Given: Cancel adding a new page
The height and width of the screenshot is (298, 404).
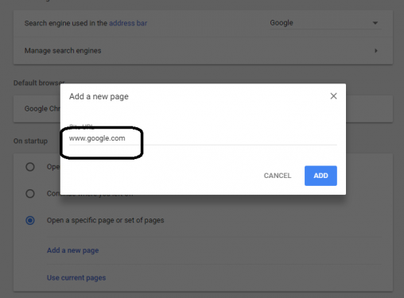Looking at the screenshot, I should pos(278,176).
